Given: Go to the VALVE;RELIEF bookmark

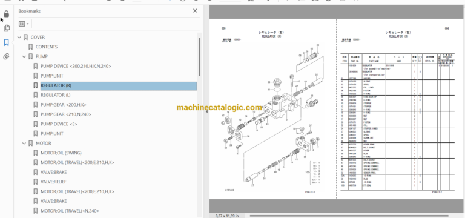Looking at the screenshot, I should point(54,182).
